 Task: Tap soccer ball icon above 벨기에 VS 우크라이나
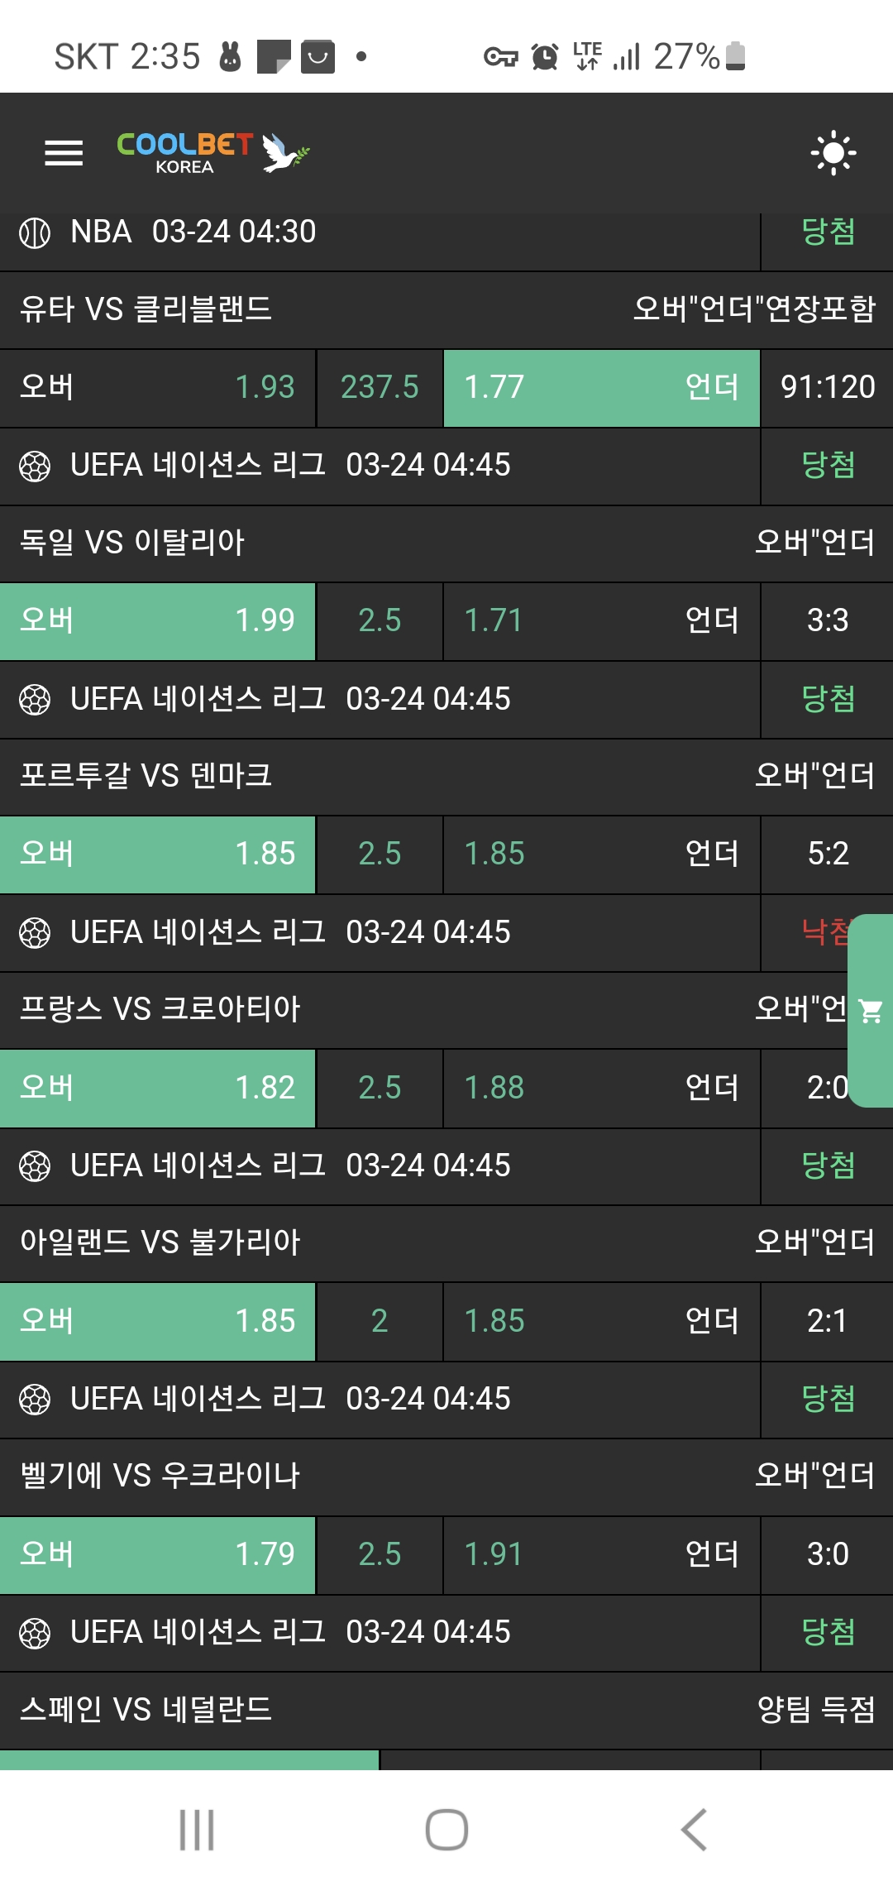[35, 1400]
